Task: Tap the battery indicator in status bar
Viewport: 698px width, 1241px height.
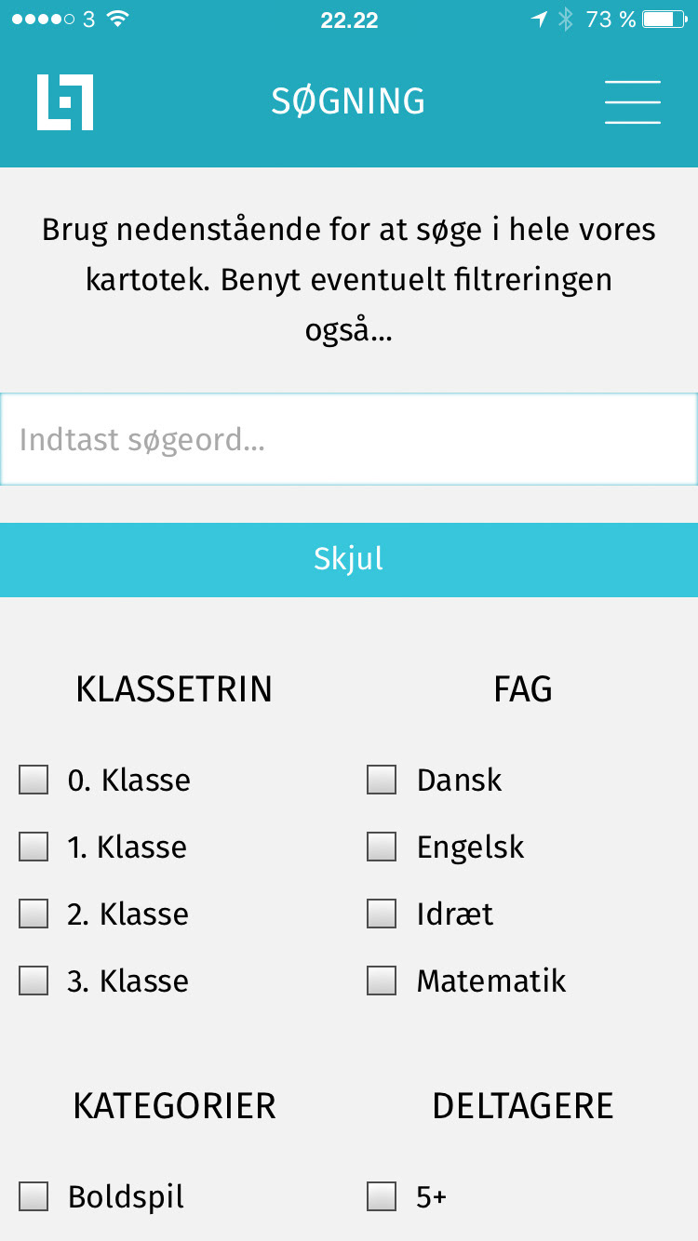Action: pos(664,20)
